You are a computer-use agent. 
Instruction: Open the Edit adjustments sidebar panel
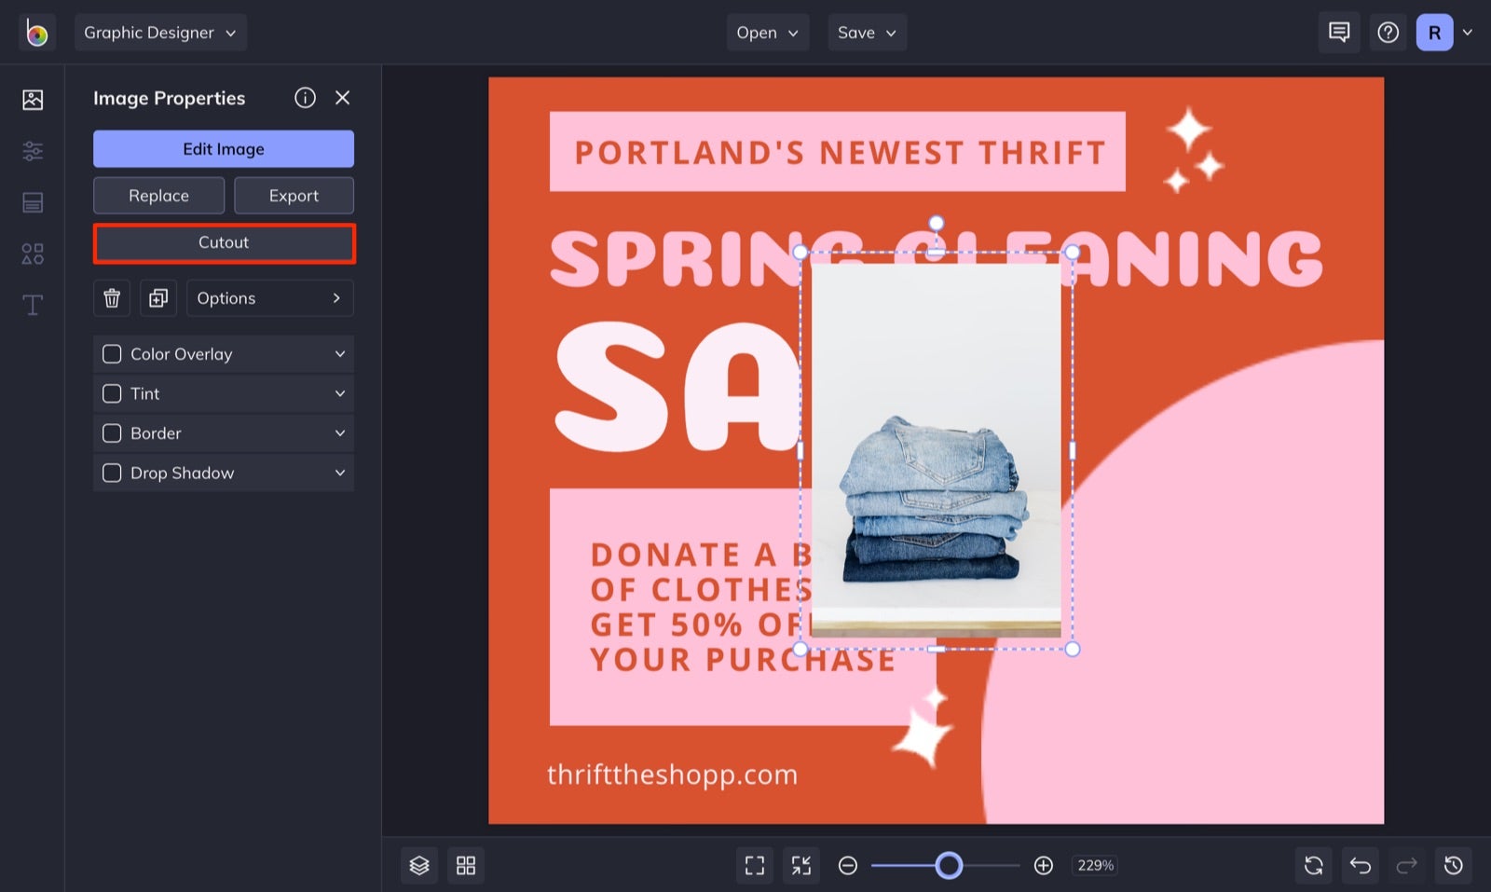(x=33, y=151)
